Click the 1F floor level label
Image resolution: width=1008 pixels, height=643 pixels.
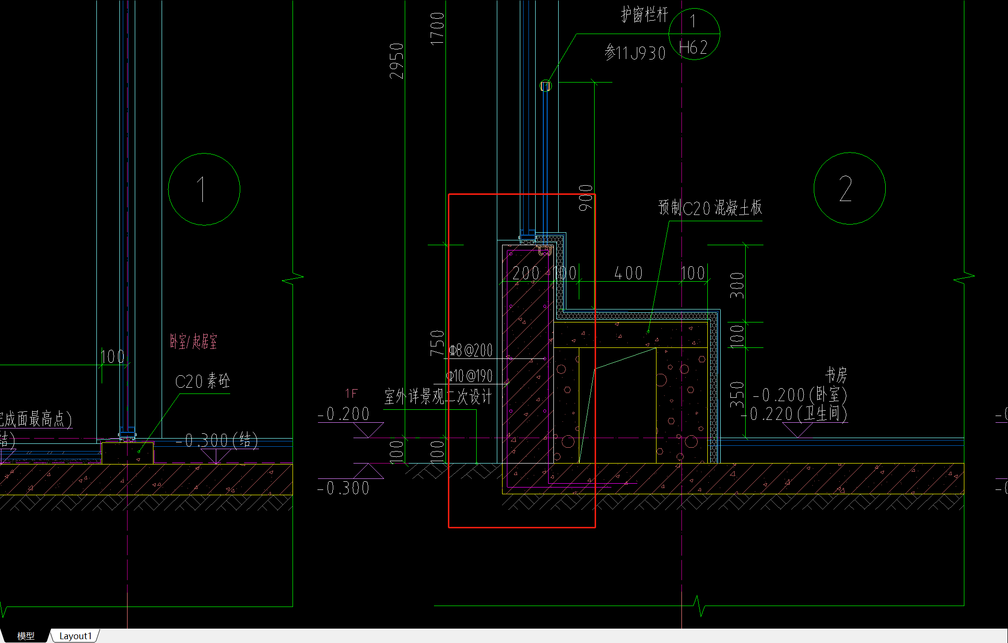(x=352, y=394)
